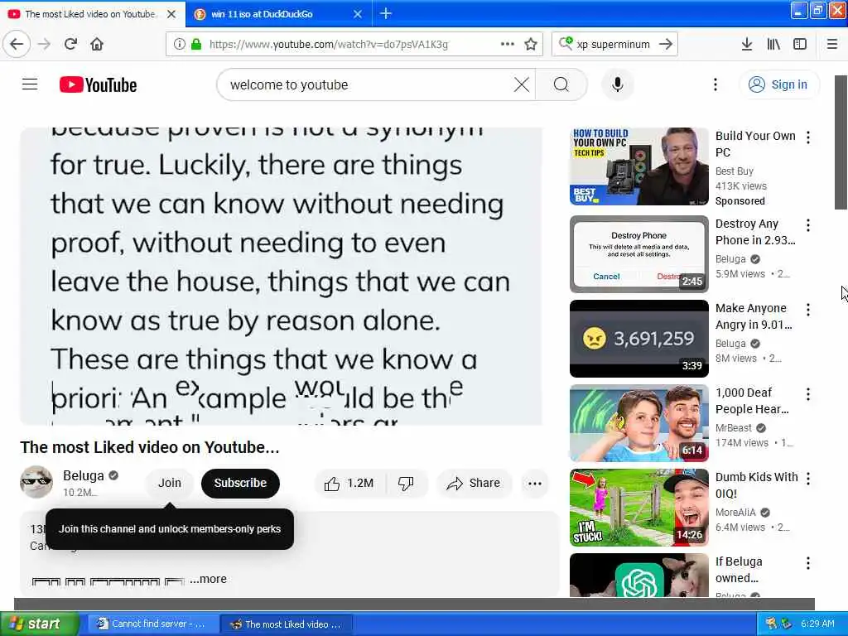The height and width of the screenshot is (636, 848).
Task: Clear the YouTube search query
Action: pos(522,84)
